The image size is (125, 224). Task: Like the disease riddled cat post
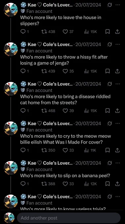[68, 111]
